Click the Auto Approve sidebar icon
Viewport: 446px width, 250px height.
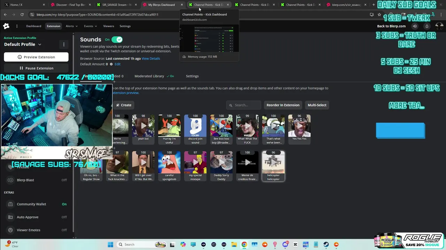tap(10, 217)
